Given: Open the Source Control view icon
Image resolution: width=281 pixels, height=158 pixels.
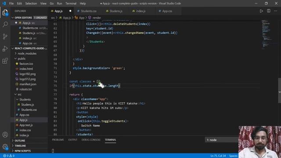Looking at the screenshot, I should point(5,36).
